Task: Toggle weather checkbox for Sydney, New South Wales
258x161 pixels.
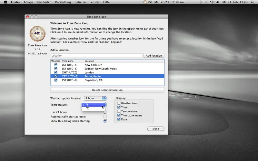Action: coord(56,69)
